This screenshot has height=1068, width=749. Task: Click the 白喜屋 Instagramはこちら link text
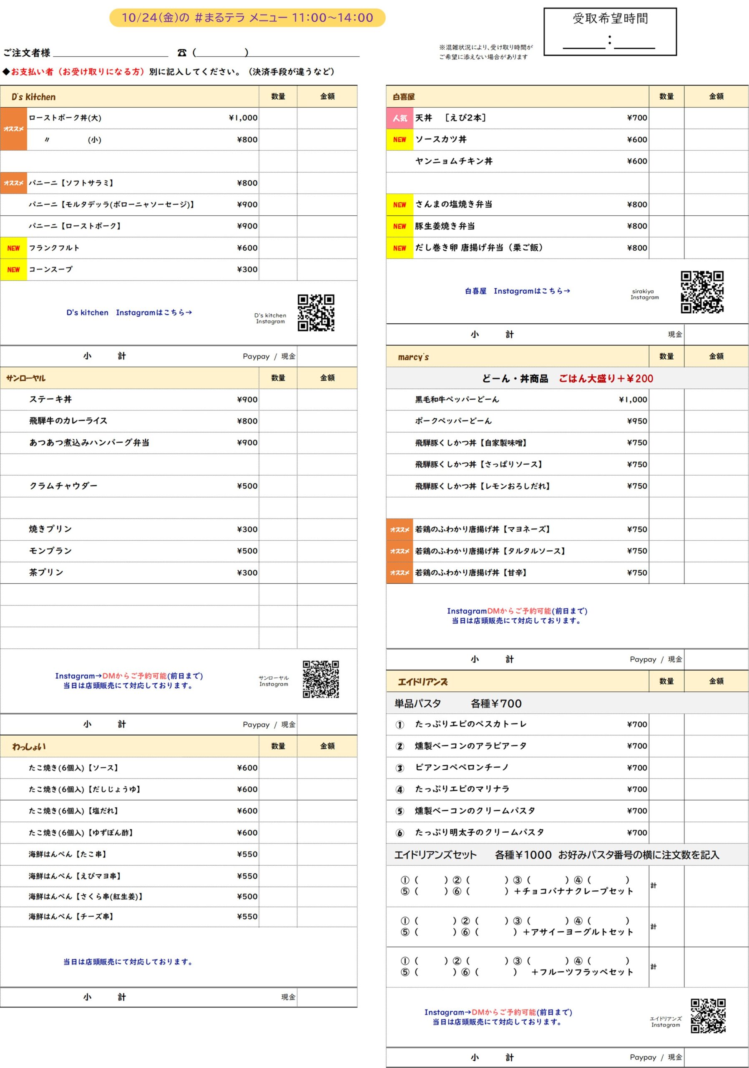pyautogui.click(x=517, y=291)
